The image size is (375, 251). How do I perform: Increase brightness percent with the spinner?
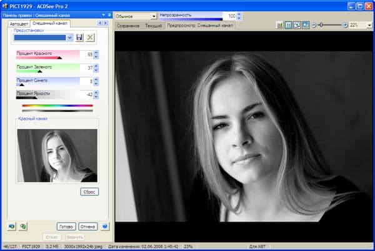[x=96, y=92]
